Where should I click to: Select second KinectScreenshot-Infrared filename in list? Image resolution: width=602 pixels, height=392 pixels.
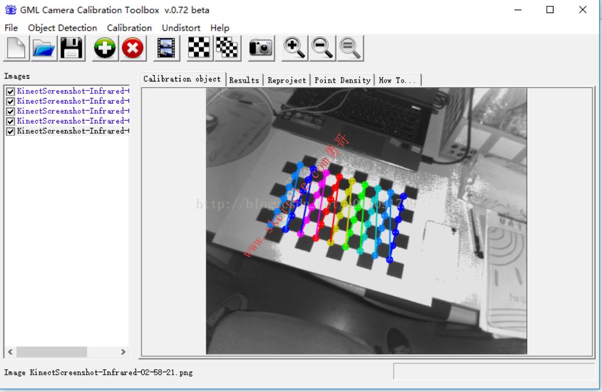(73, 101)
